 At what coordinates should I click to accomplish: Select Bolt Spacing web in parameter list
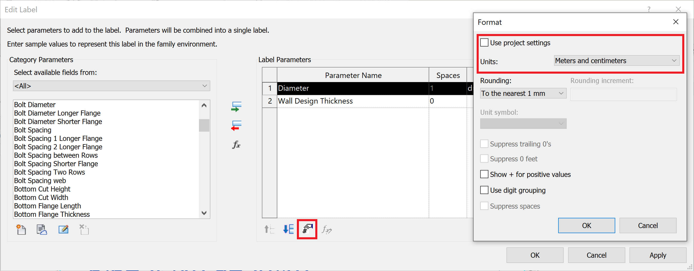point(40,180)
